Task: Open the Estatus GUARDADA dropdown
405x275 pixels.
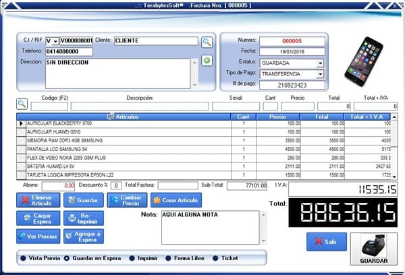Action: pos(320,63)
